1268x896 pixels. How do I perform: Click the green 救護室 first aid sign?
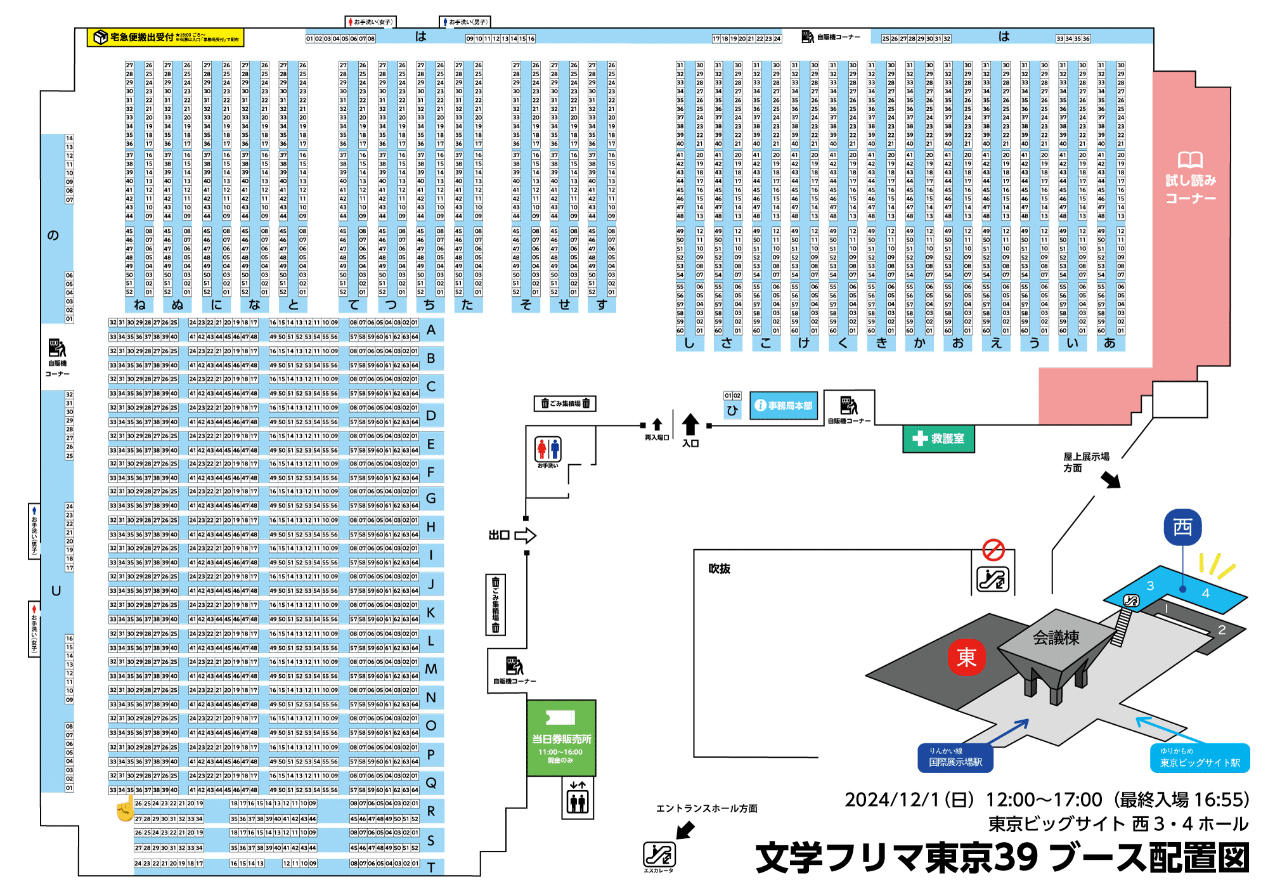click(938, 439)
